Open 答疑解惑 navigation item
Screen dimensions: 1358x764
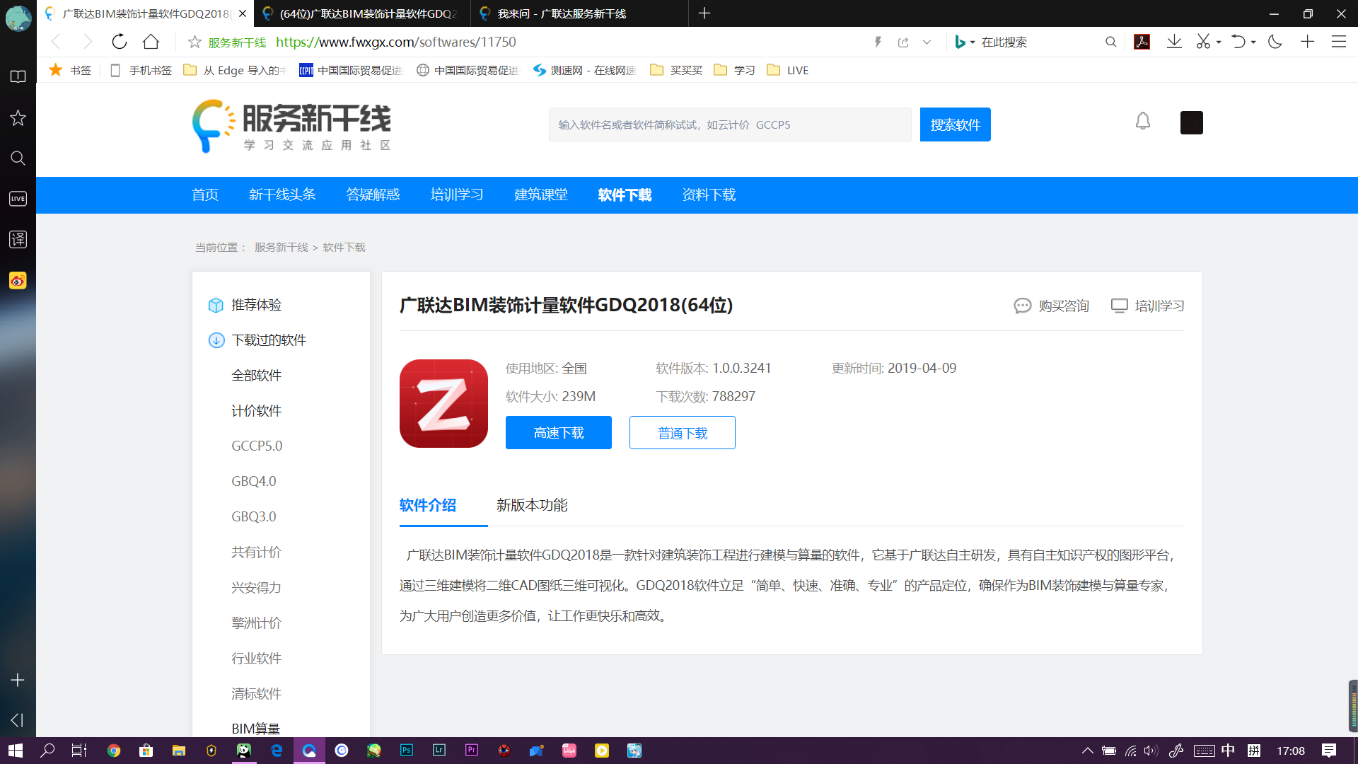tap(373, 195)
